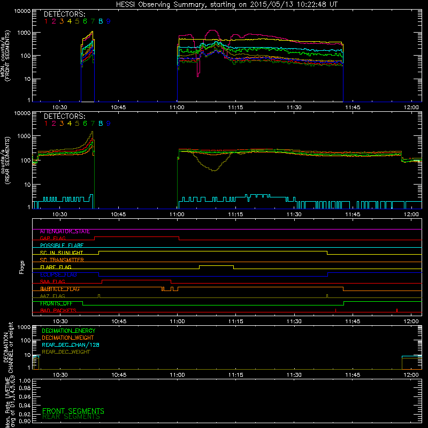Click red detector number 1 in front segments legend
The height and width of the screenshot is (428, 428).
pos(46,21)
